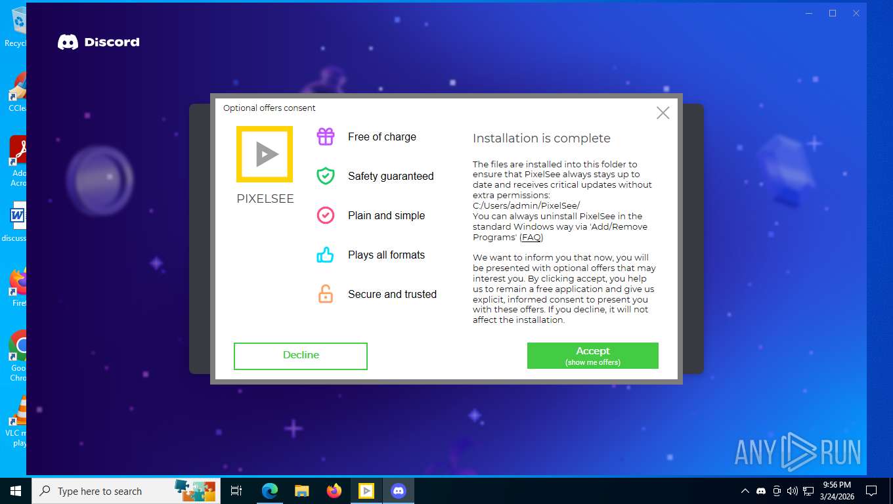
Task: Select the VLC media player desktop shortcut
Action: tap(15, 421)
